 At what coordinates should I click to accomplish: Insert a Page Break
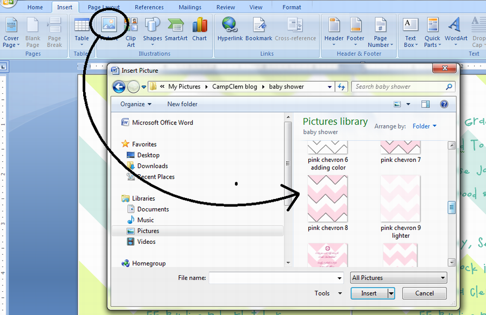click(x=55, y=32)
